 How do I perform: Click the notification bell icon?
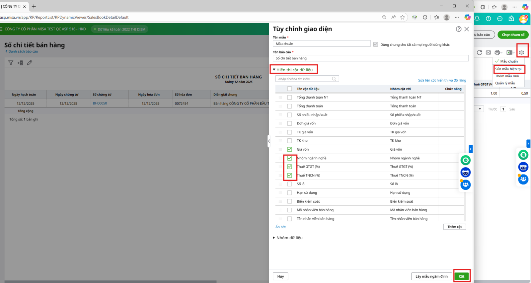tap(477, 19)
